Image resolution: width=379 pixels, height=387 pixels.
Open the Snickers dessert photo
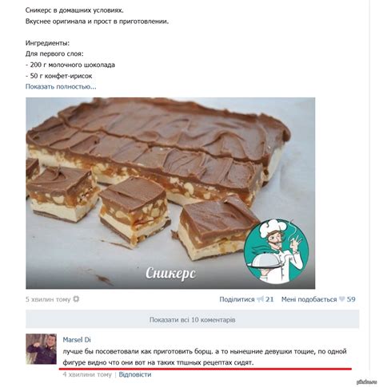click(x=170, y=193)
